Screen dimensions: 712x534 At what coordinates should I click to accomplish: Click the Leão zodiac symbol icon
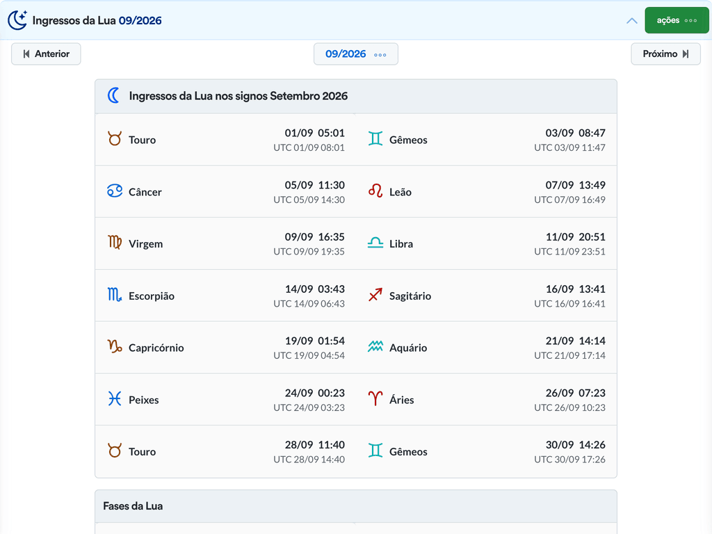(x=375, y=191)
